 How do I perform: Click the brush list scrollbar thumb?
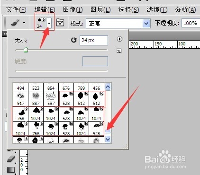pyautogui.click(x=108, y=131)
